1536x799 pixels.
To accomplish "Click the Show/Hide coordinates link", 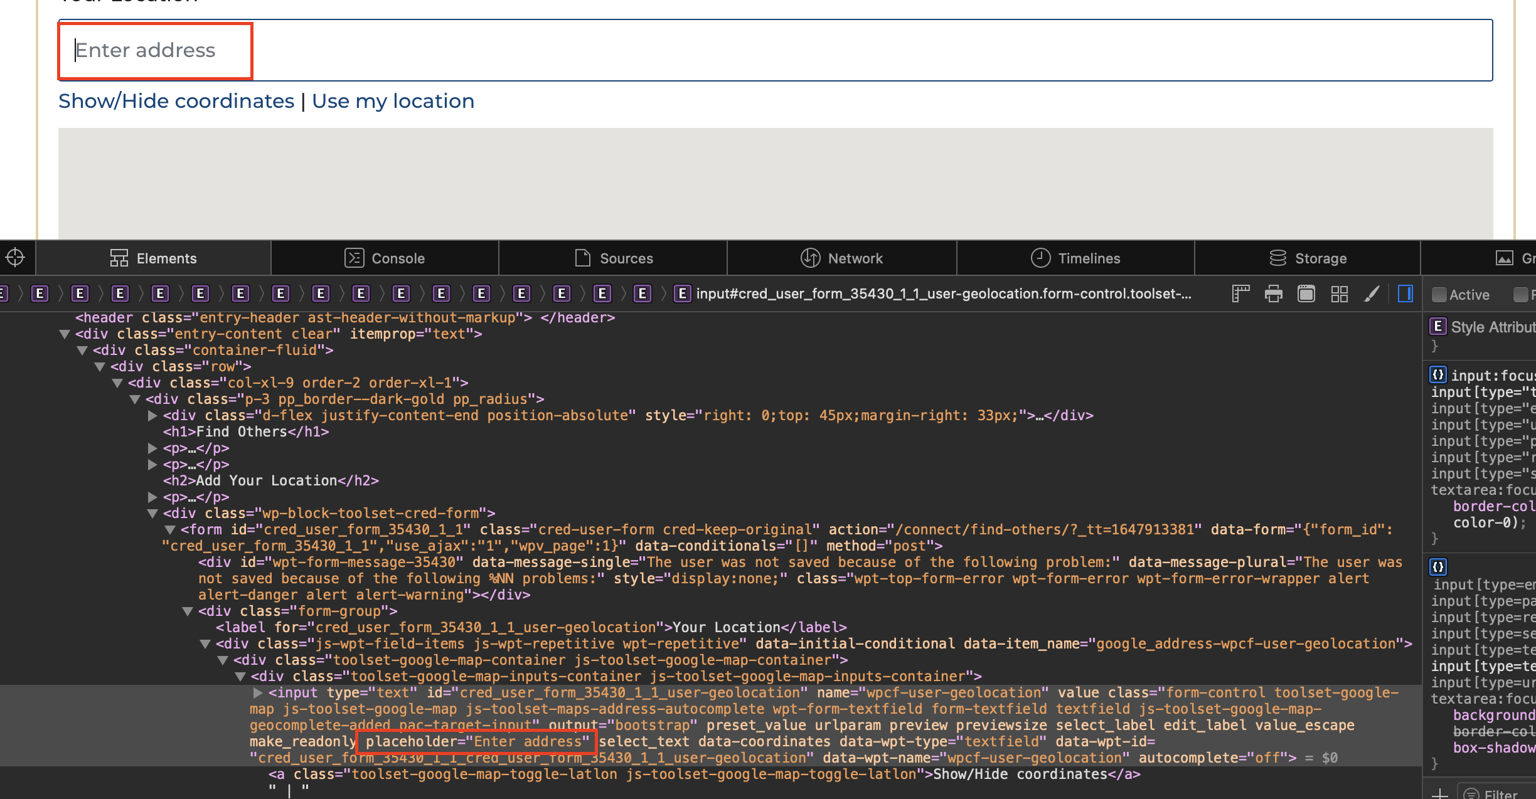I will pyautogui.click(x=176, y=101).
